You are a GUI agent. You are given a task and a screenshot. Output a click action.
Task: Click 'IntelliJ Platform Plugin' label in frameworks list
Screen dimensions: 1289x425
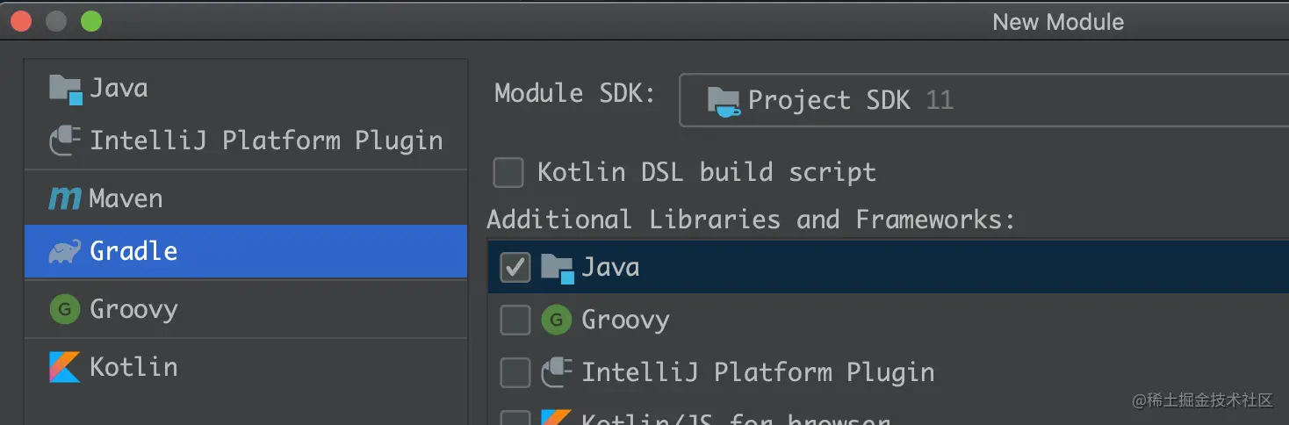758,372
